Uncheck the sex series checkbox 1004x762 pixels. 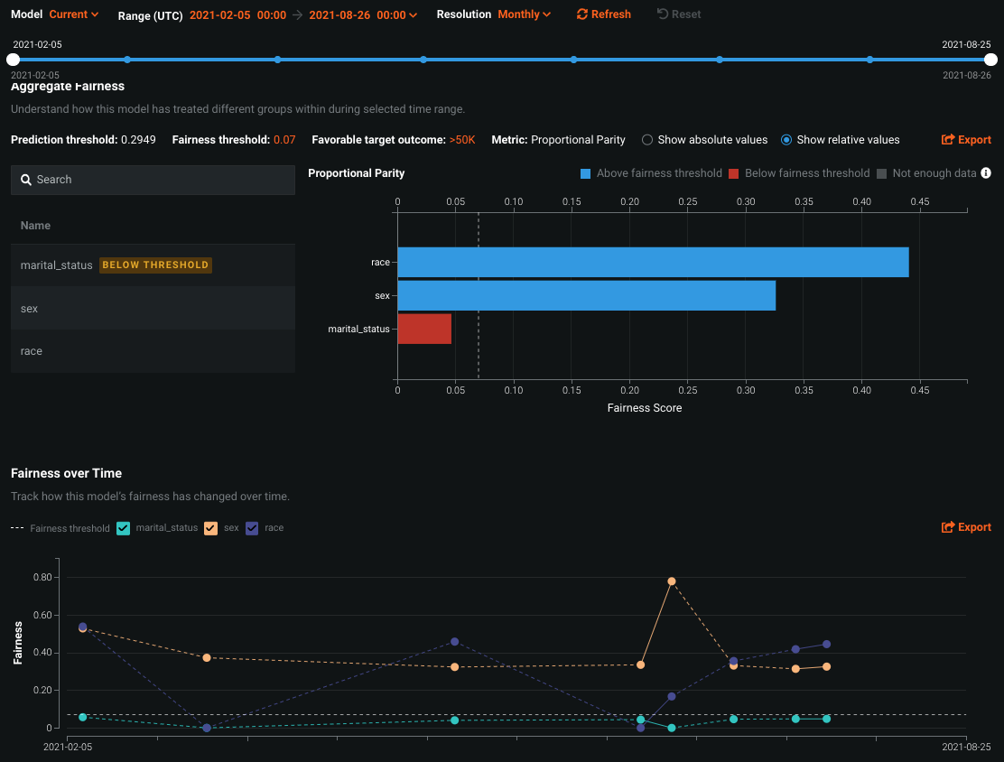pos(211,528)
